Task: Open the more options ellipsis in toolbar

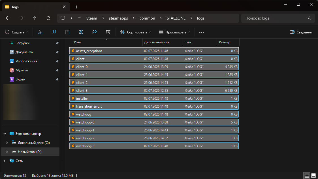Action: [202, 32]
